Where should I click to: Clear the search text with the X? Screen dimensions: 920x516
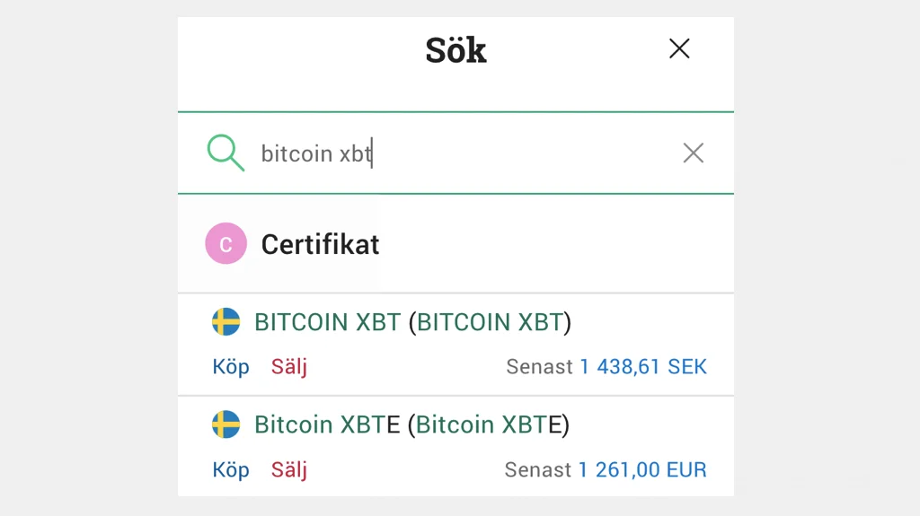pyautogui.click(x=693, y=153)
